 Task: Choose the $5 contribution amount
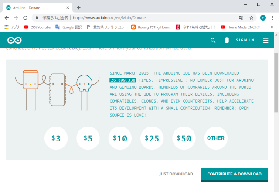[x=88, y=138]
